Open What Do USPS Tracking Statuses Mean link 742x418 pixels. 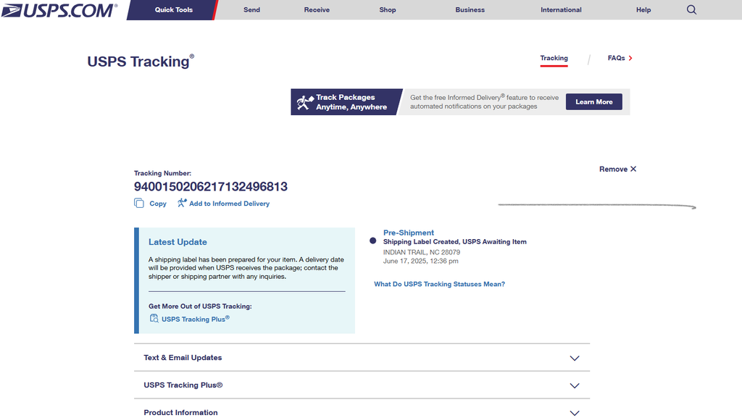click(439, 284)
